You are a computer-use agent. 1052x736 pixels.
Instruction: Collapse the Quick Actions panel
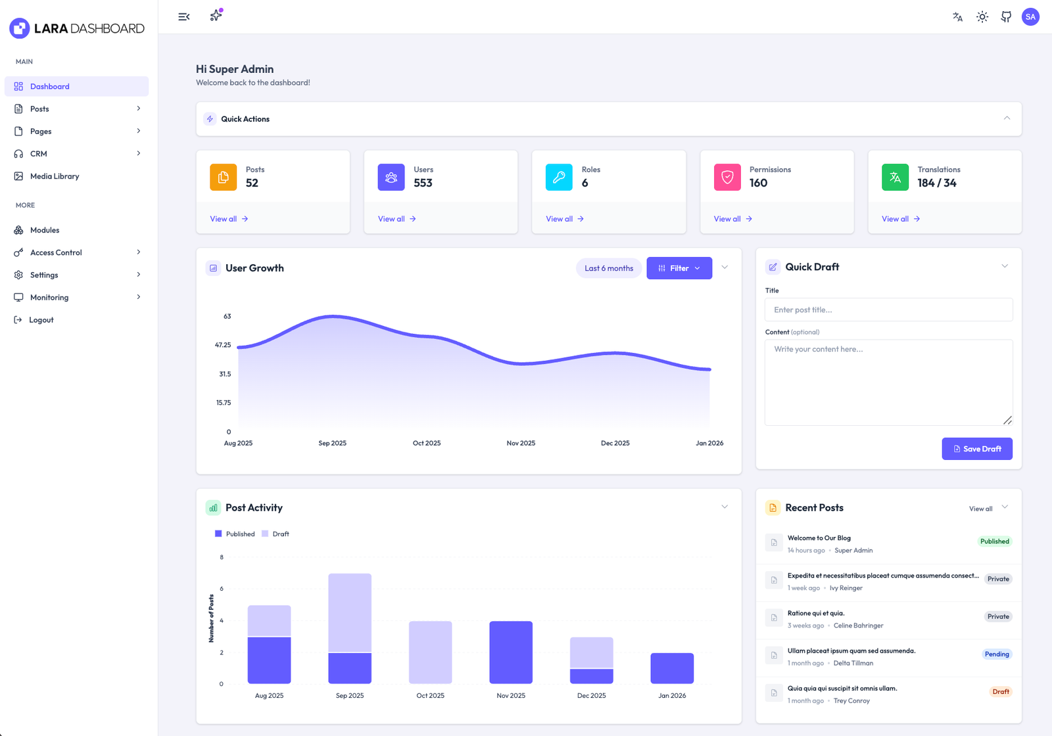(1007, 118)
